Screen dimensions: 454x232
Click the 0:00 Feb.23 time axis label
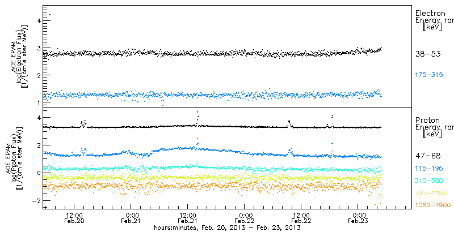358,218
